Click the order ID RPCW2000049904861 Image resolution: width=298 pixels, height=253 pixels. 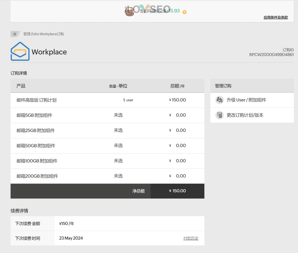click(x=271, y=55)
